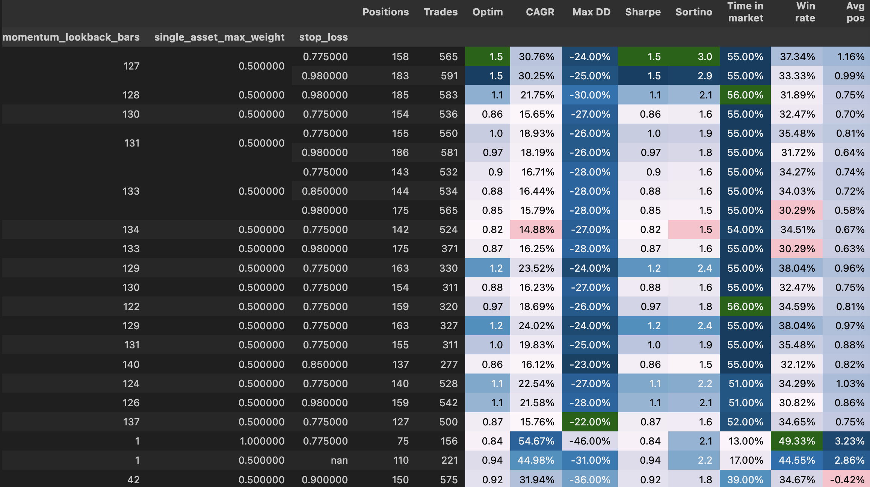
Task: Click the Trades column header
Action: pyautogui.click(x=440, y=12)
